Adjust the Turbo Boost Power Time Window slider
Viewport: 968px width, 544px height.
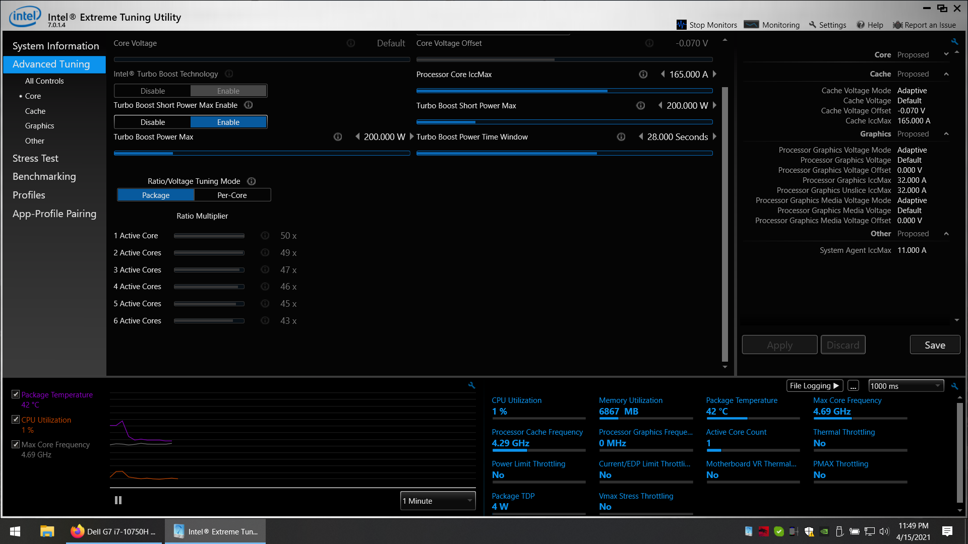565,153
